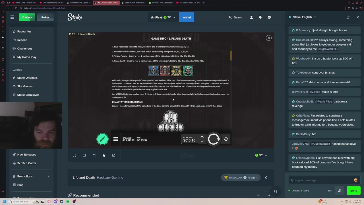Open the SC currency dropdown below game
The height and width of the screenshot is (205, 364).
tap(261, 155)
